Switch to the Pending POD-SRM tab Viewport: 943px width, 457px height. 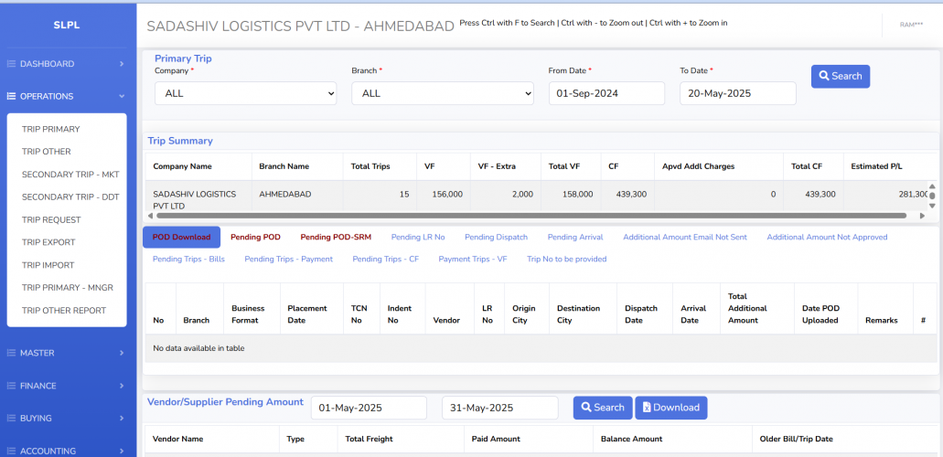click(336, 237)
